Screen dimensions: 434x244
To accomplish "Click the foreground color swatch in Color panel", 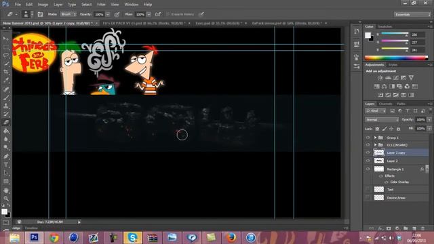I will tap(368, 35).
